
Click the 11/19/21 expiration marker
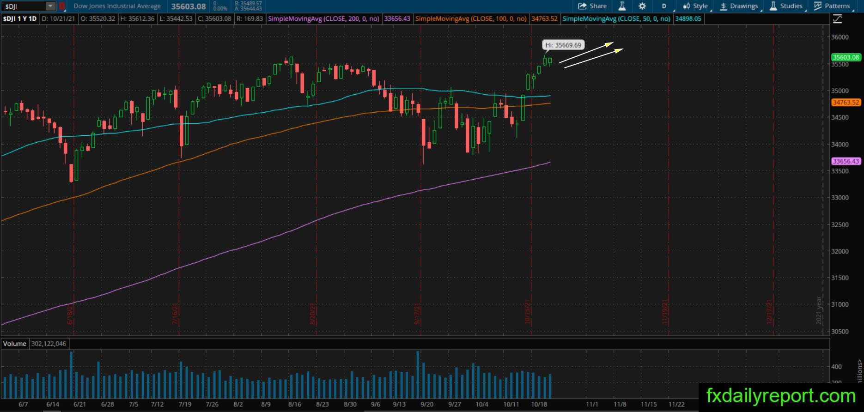click(x=665, y=312)
